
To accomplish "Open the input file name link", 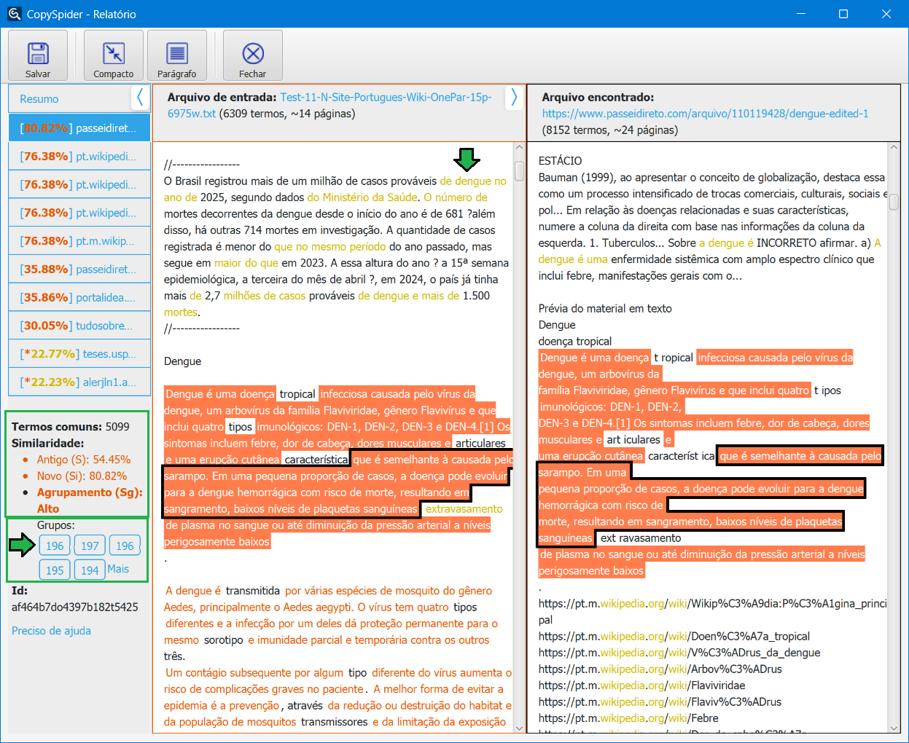I will [x=385, y=98].
